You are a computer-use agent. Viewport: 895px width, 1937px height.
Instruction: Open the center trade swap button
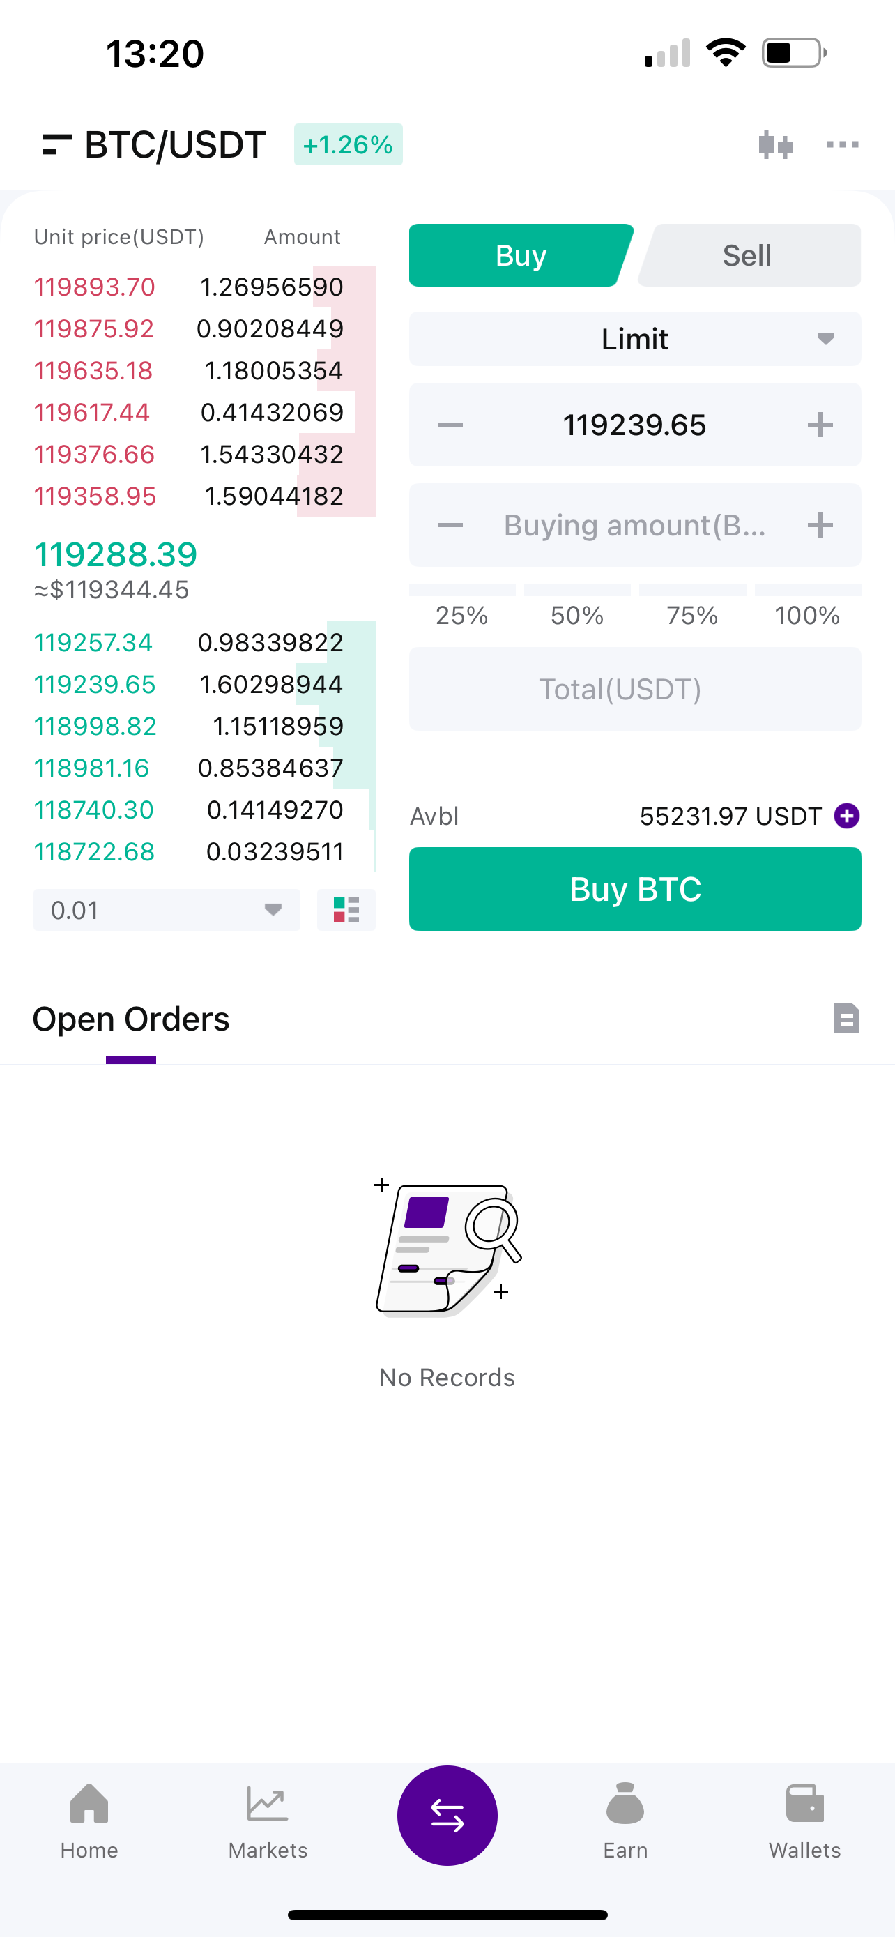[447, 1815]
